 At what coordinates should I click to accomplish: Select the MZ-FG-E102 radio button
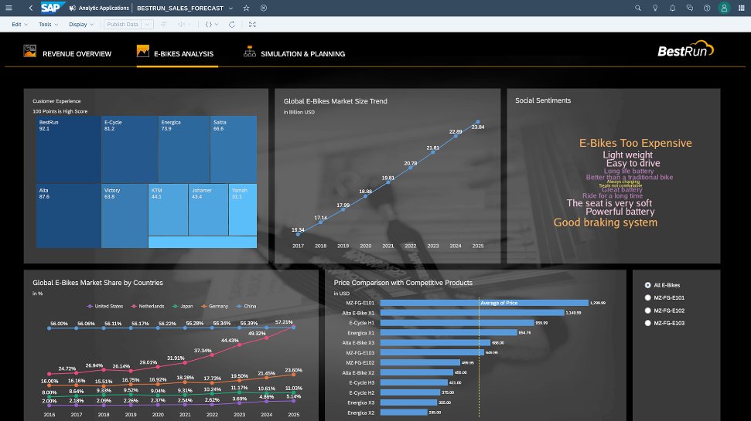[x=647, y=311]
